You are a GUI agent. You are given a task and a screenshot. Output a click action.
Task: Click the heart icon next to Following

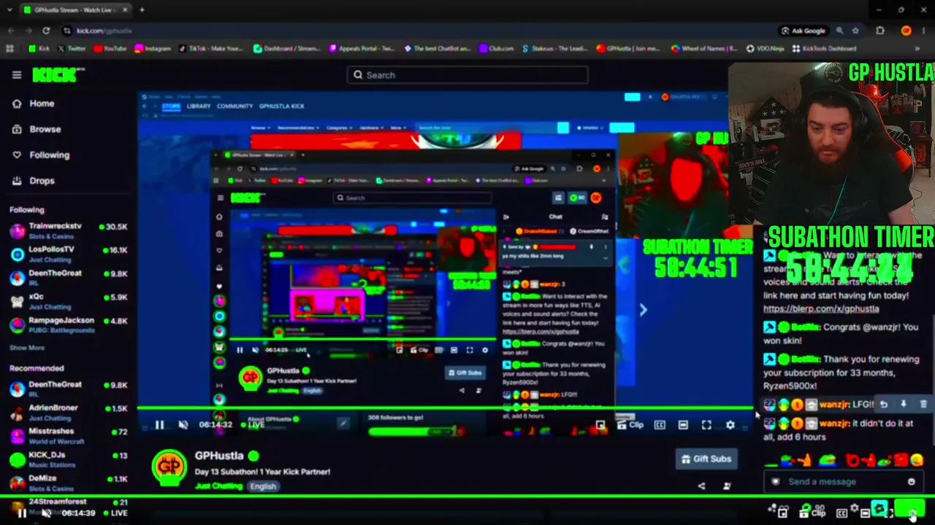[x=17, y=155]
